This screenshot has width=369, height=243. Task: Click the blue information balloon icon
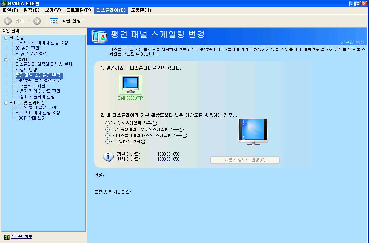108,157
